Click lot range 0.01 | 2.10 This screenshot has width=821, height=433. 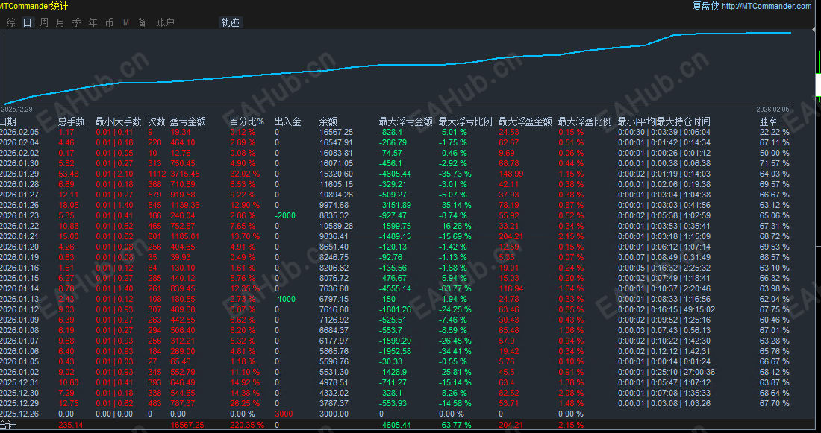pyautogui.click(x=114, y=174)
